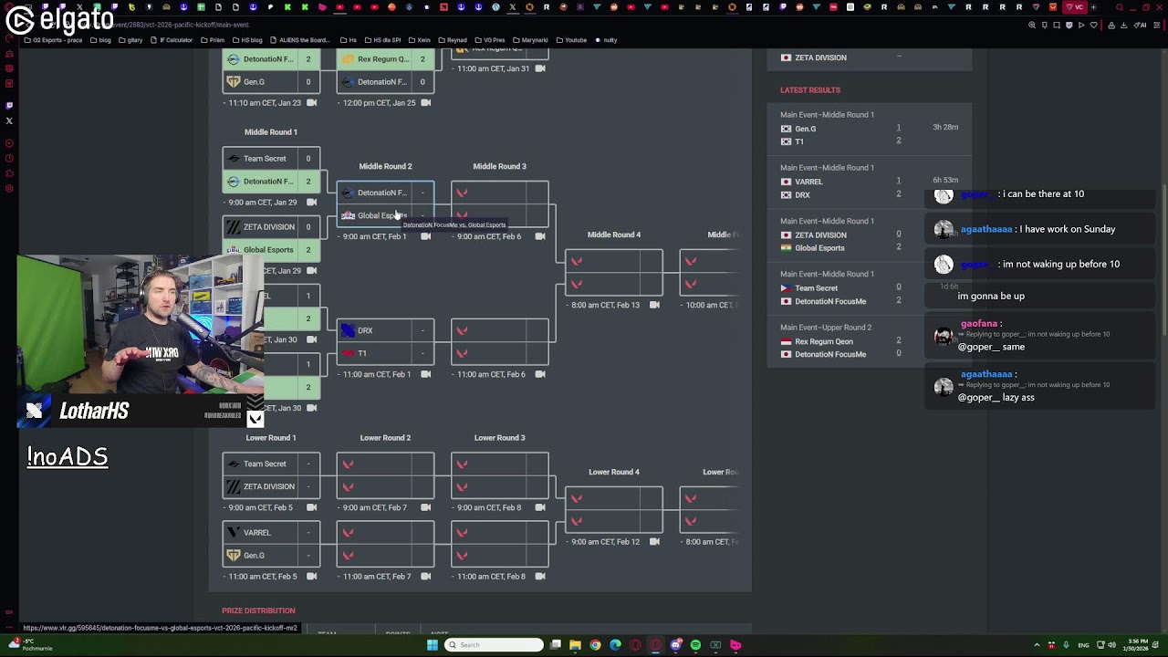Click the video icon next to 9:00 am CET, Feb 12

(654, 541)
